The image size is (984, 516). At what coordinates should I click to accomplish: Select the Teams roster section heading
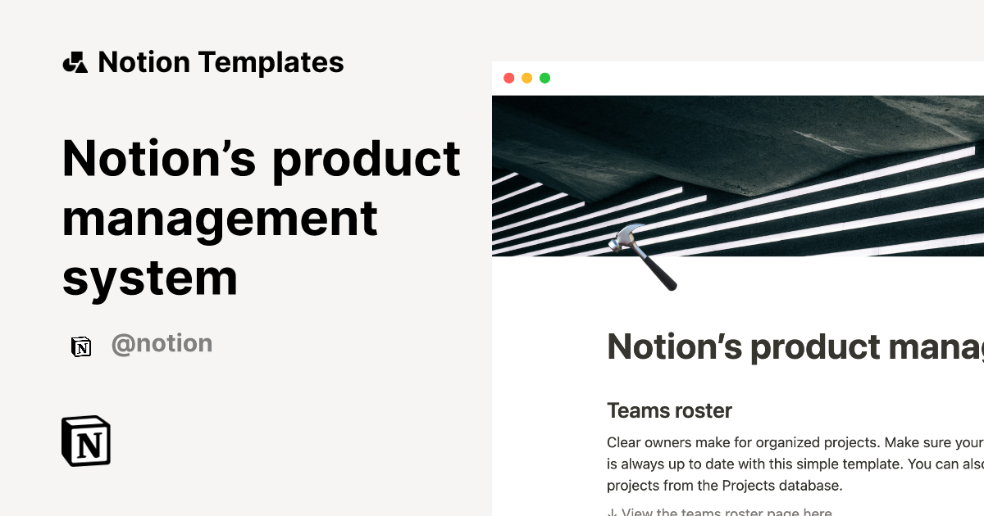[669, 410]
